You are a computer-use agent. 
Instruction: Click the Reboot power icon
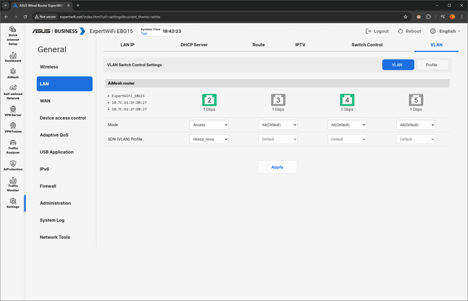point(400,31)
